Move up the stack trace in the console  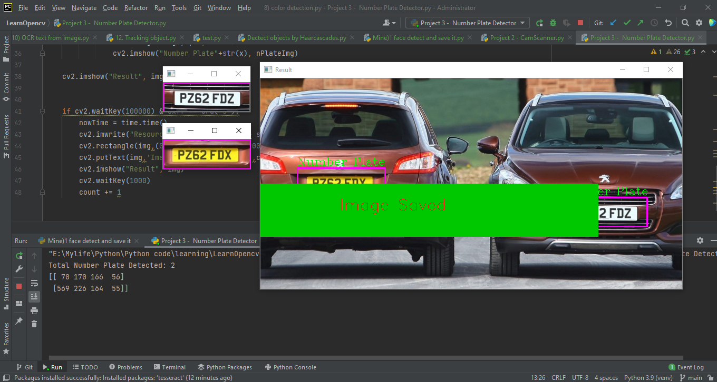coord(34,255)
